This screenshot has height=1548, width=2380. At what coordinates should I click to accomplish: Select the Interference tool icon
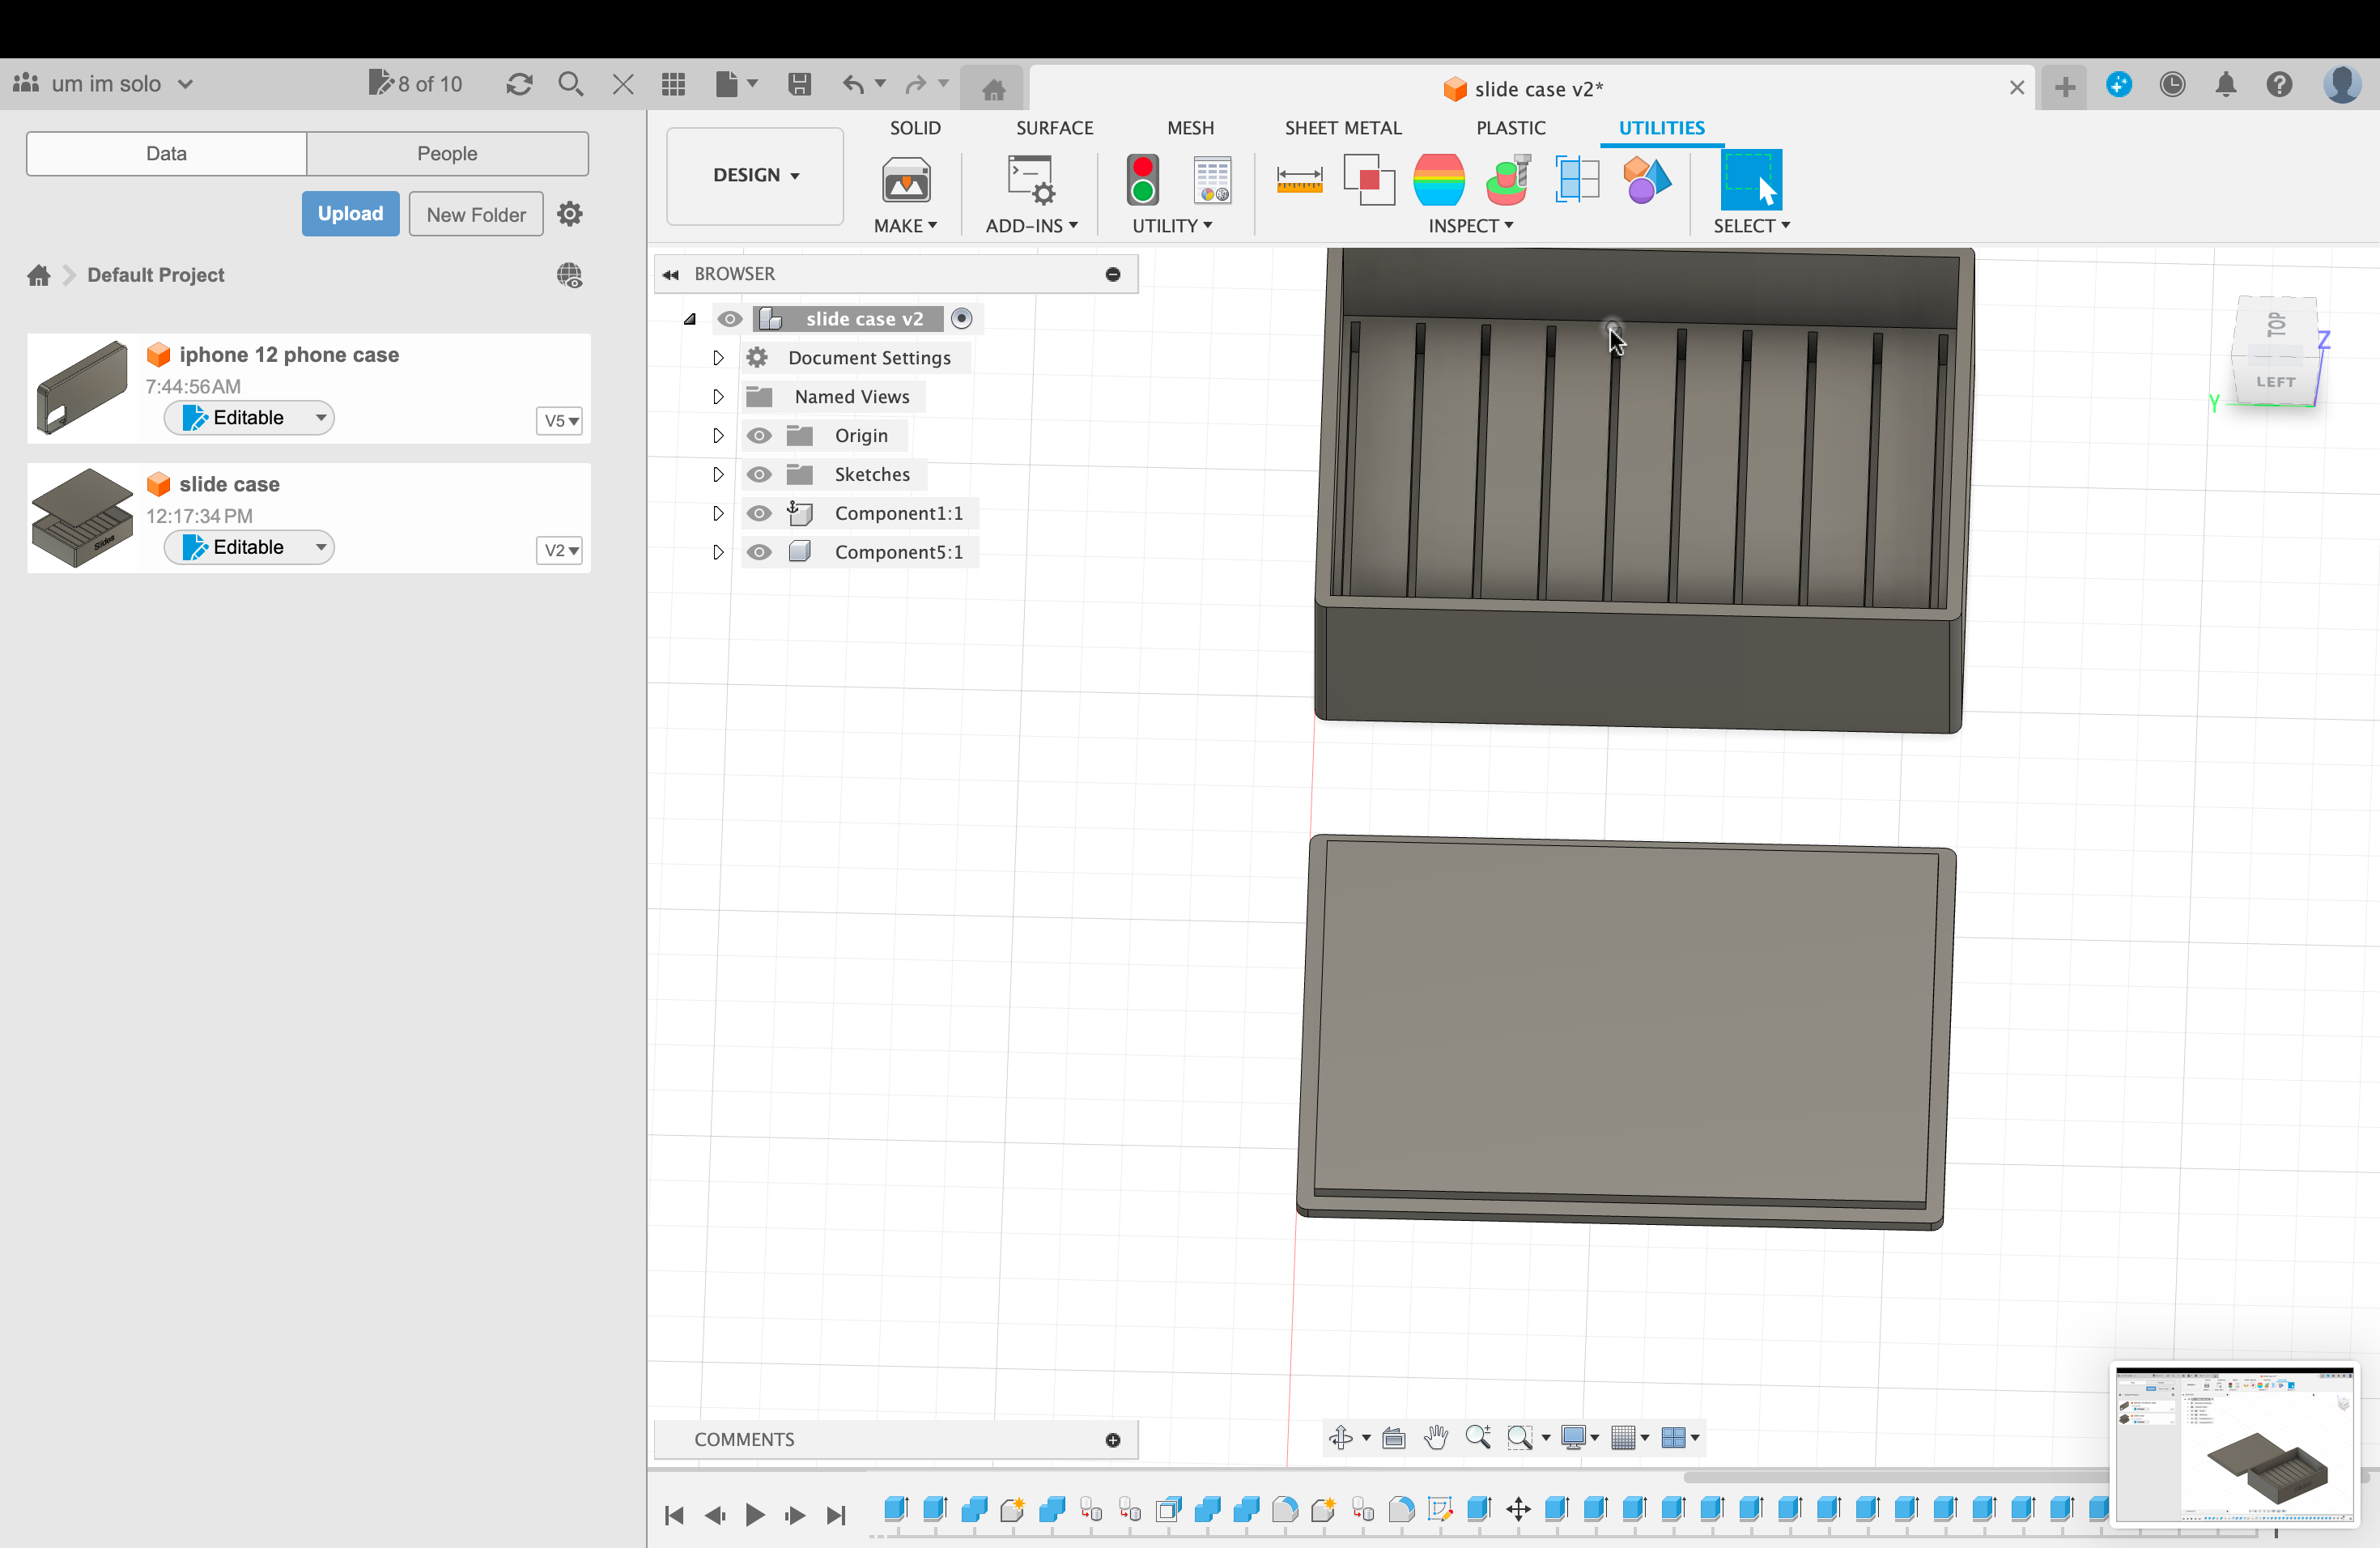tap(1368, 180)
